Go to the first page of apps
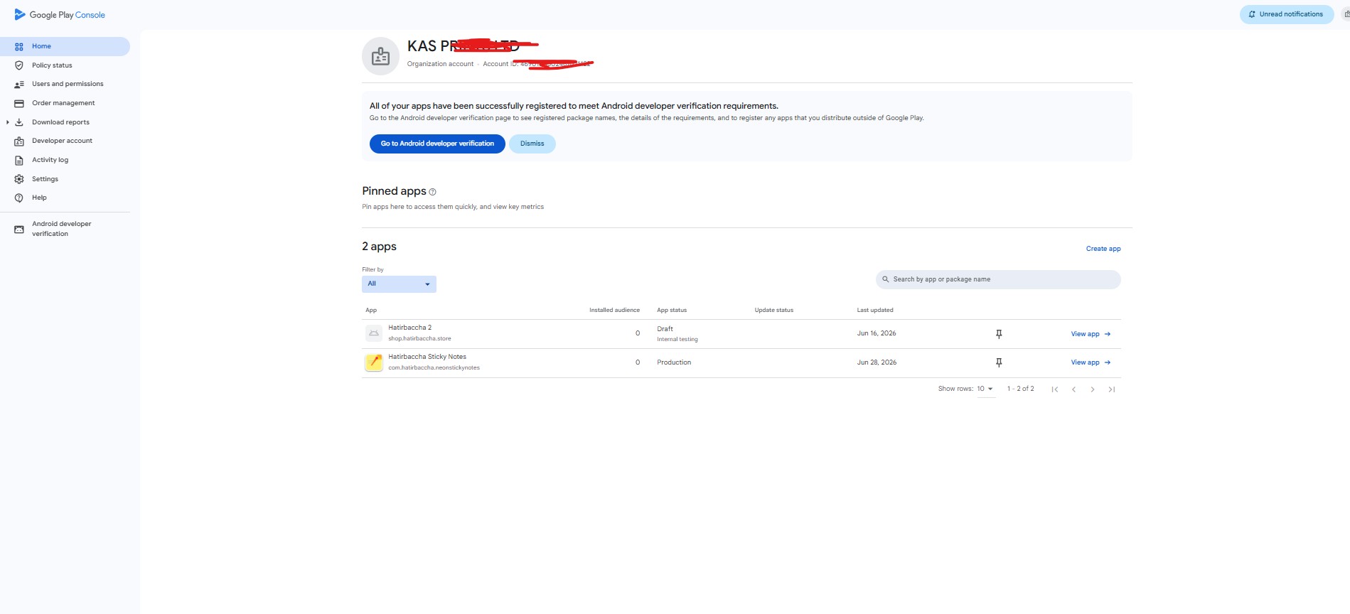 (x=1055, y=389)
